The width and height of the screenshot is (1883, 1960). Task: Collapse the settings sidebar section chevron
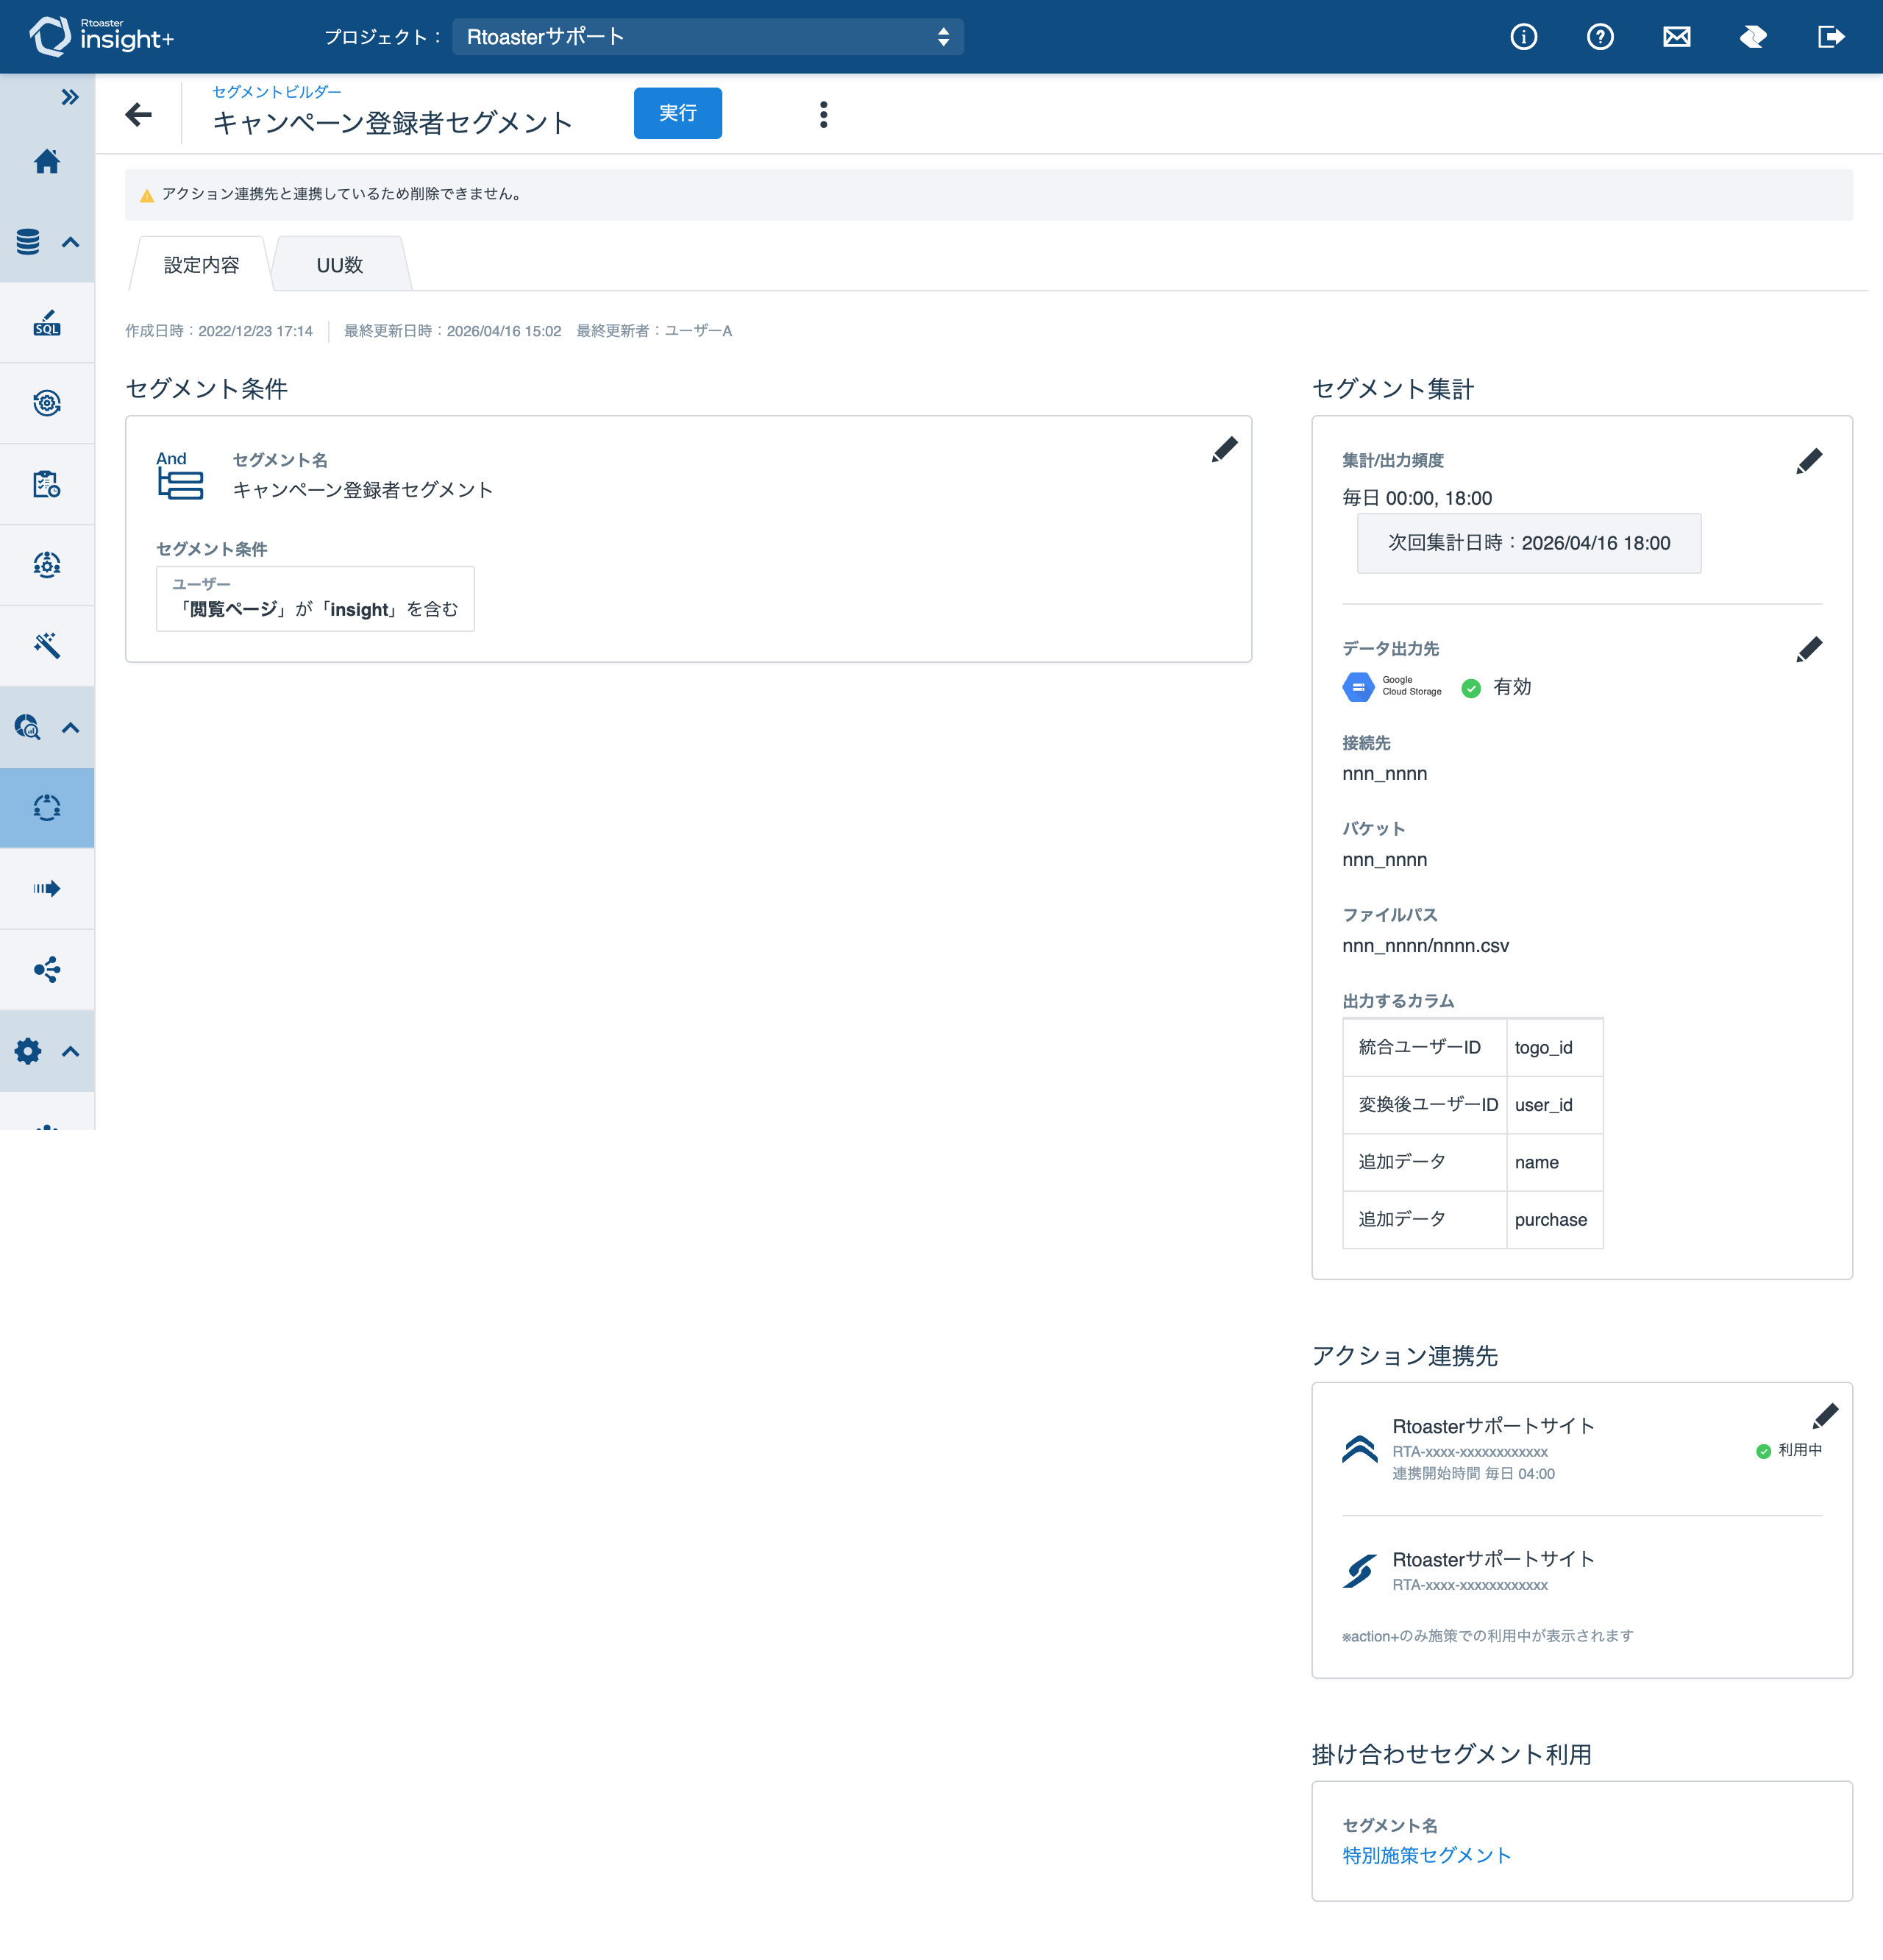pos(70,1051)
